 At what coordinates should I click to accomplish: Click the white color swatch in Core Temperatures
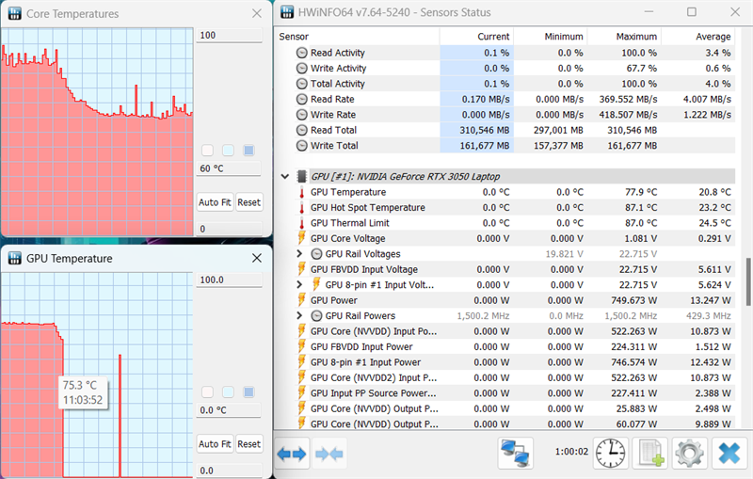pyautogui.click(x=207, y=151)
